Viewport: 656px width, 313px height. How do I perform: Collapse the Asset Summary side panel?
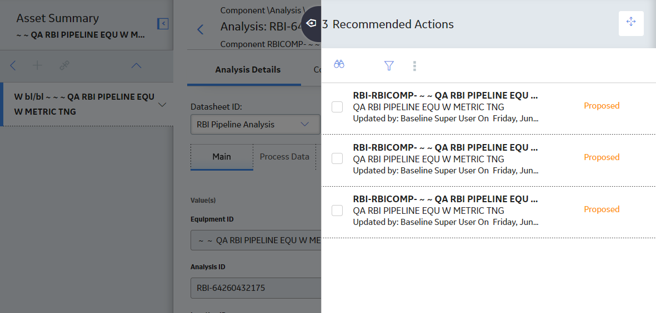[163, 24]
